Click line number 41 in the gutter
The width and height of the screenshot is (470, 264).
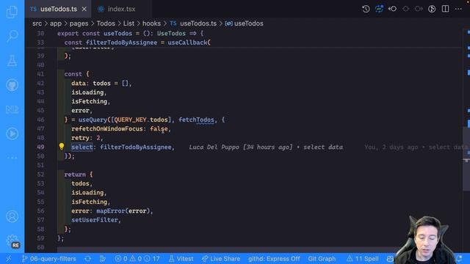[41, 74]
